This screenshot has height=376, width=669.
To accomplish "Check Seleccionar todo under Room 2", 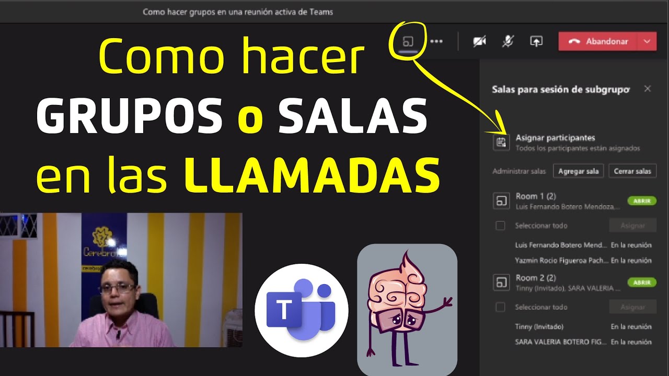I will (501, 307).
